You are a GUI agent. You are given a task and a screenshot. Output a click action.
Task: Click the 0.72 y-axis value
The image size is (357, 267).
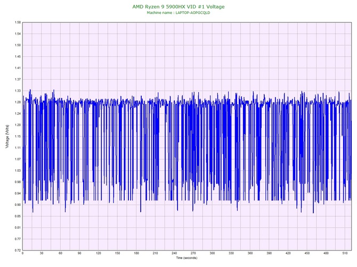click(x=18, y=251)
